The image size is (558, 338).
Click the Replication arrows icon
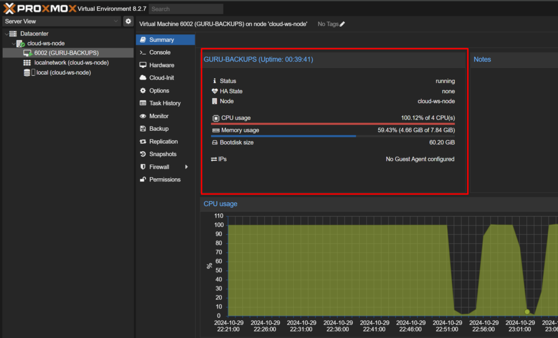pyautogui.click(x=143, y=141)
